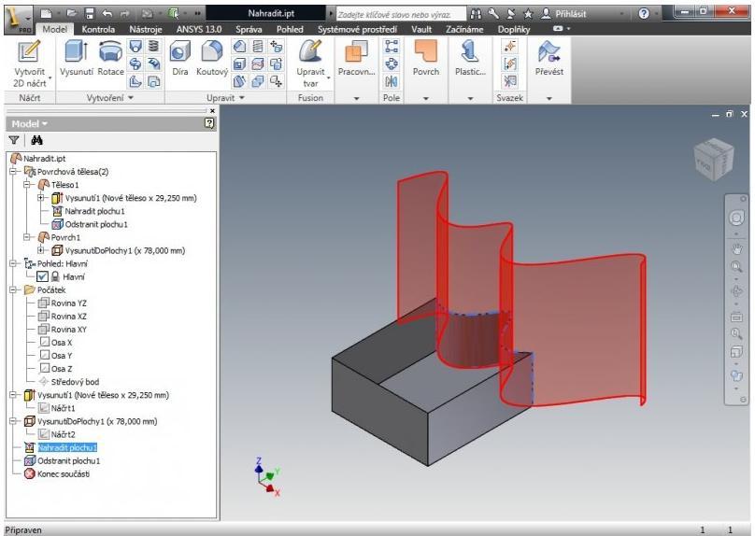This screenshot has height=536, width=755.
Task: Toggle the Hlavní view checkbox
Action: click(42, 276)
